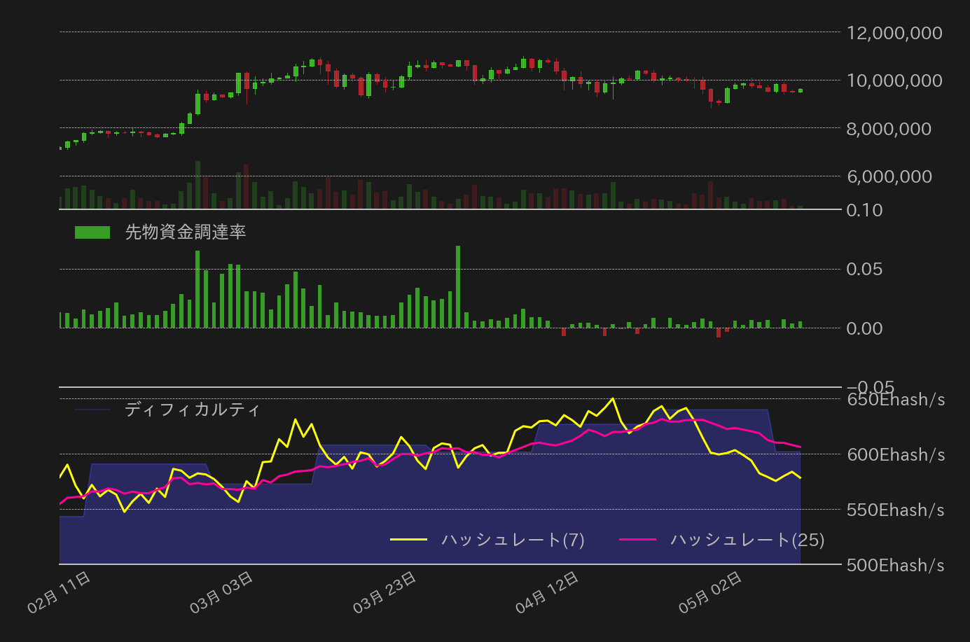Click the 8,000,000 price axis label
Image resolution: width=970 pixels, height=642 pixels.
point(889,129)
